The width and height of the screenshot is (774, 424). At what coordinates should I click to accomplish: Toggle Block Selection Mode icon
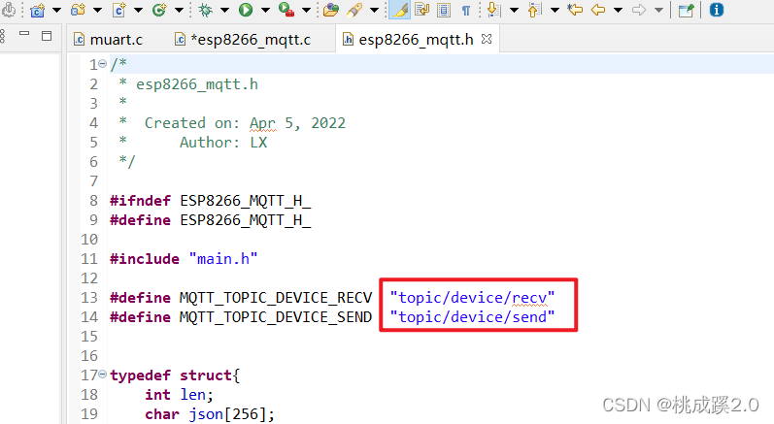(x=444, y=10)
